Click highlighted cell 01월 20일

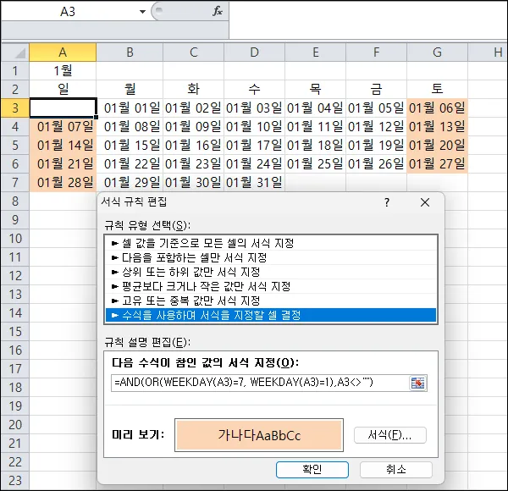point(437,145)
